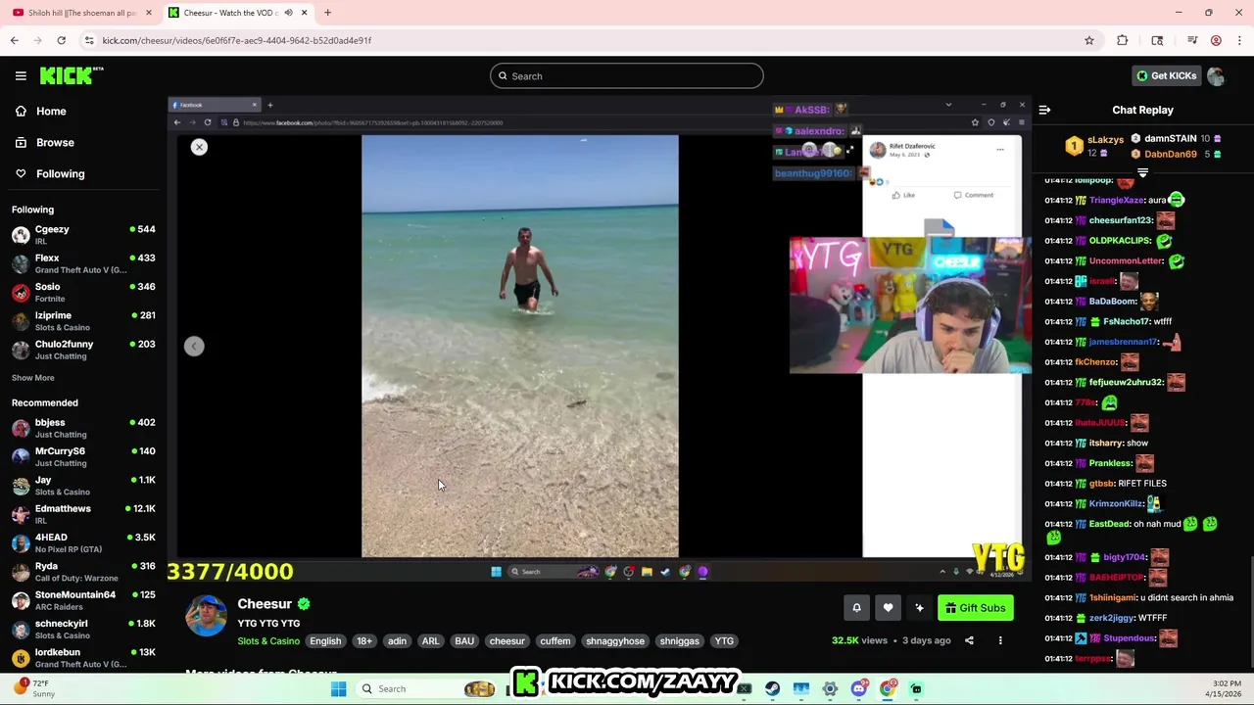Share this VOD with share icon

click(x=969, y=640)
